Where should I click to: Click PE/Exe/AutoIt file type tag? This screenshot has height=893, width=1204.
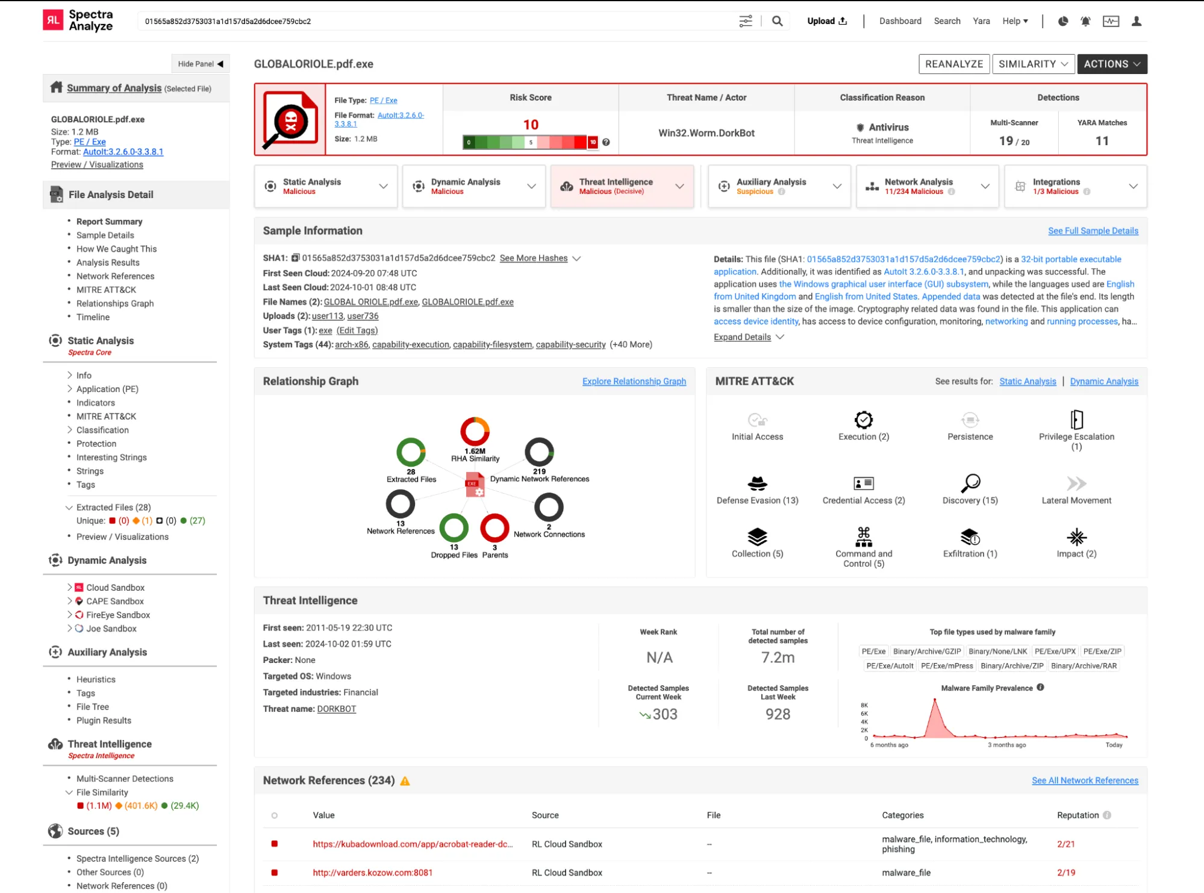[889, 666]
